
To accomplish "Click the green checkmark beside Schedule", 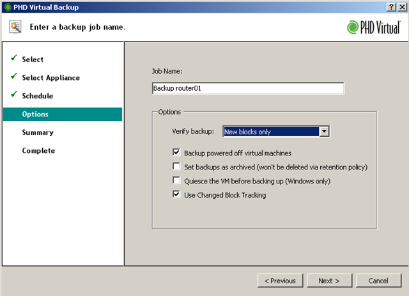I will (13, 95).
